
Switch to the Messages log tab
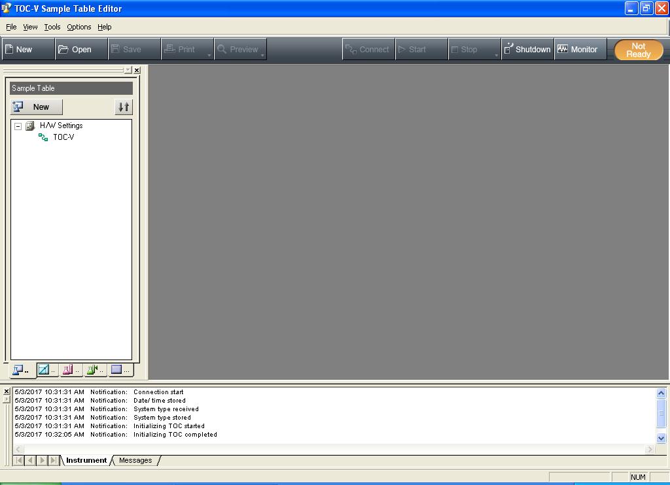(x=135, y=460)
